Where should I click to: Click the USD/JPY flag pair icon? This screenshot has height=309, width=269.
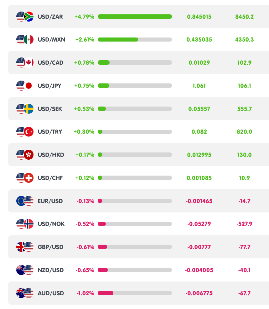[25, 86]
